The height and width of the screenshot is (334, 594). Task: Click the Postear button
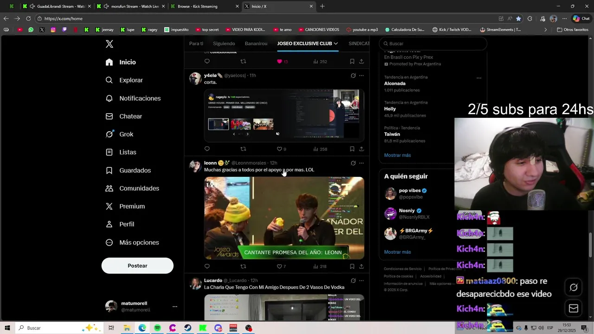tap(137, 266)
